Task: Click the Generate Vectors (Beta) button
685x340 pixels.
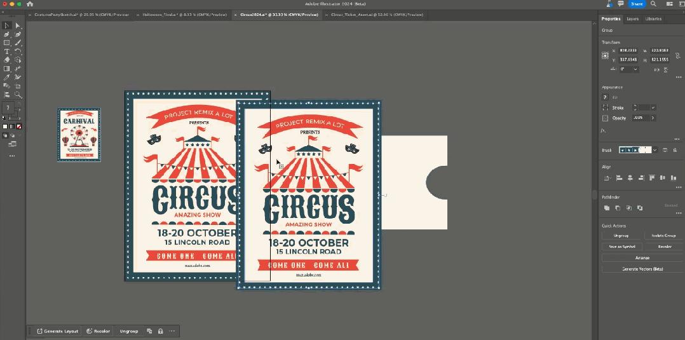Action: [642, 269]
